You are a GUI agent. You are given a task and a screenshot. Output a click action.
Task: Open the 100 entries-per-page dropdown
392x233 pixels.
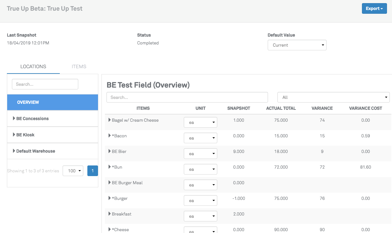click(73, 171)
